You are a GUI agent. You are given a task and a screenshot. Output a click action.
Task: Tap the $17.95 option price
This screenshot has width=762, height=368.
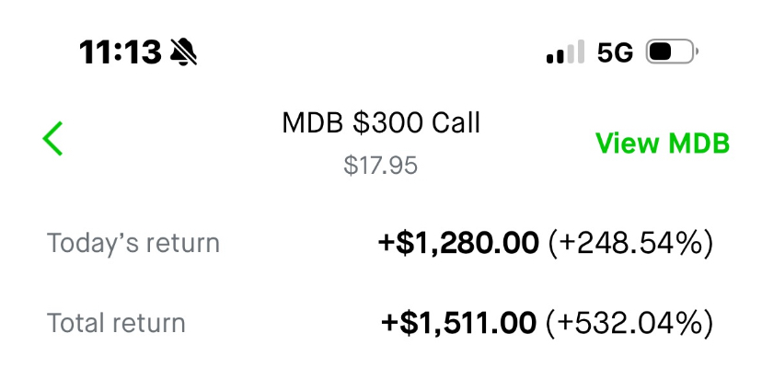click(x=381, y=166)
